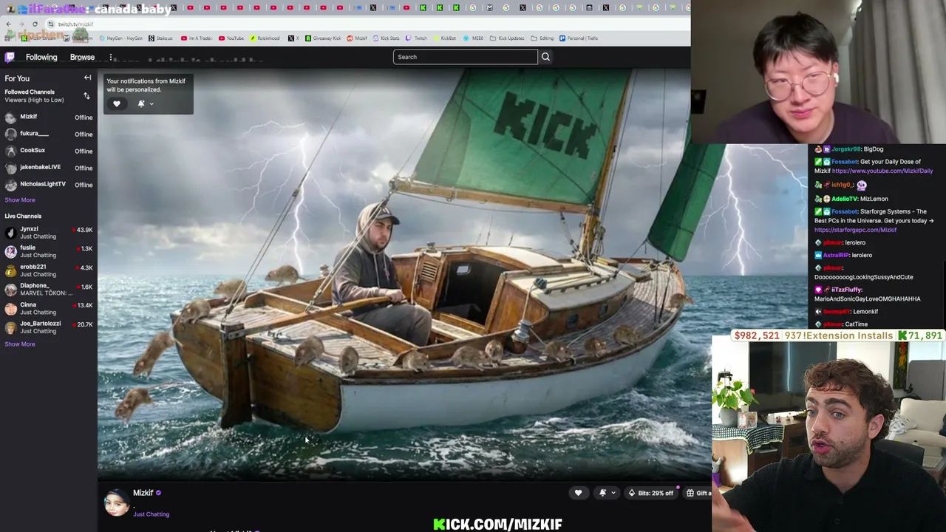Click the magnifier search button

pyautogui.click(x=545, y=57)
